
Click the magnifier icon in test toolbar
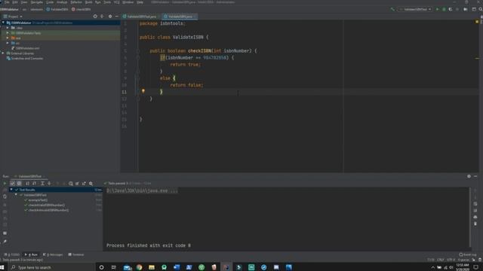[x=91, y=184]
